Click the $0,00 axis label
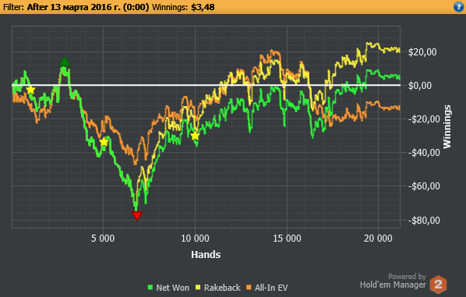Image resolution: width=466 pixels, height=297 pixels. (420, 86)
